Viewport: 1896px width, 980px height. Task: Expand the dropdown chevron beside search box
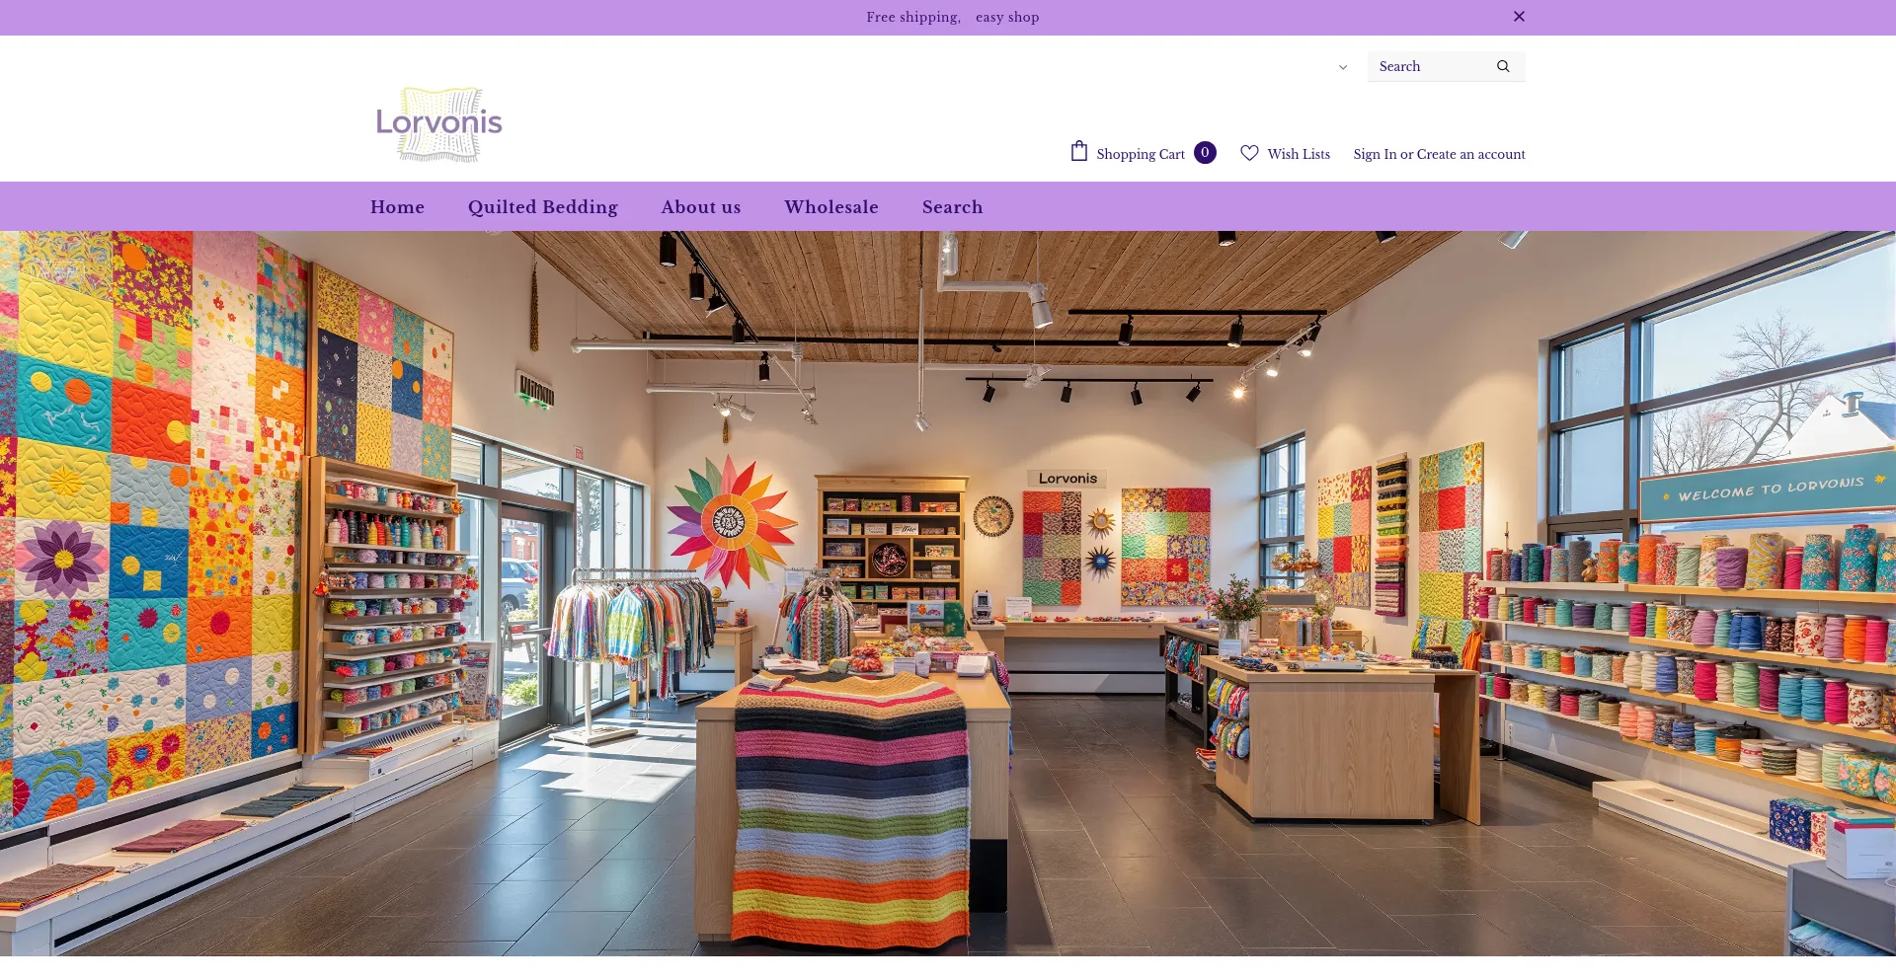point(1343,67)
